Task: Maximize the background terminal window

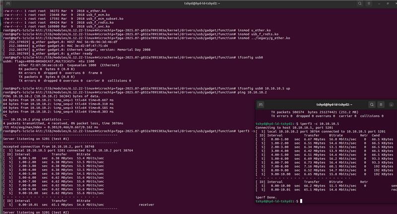Action: tap(388, 3)
